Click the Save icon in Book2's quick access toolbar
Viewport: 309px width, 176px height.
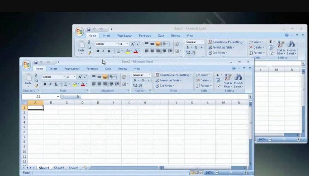36,62
